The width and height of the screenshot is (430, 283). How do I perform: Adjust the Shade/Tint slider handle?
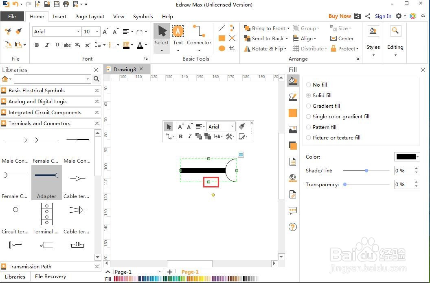point(366,171)
